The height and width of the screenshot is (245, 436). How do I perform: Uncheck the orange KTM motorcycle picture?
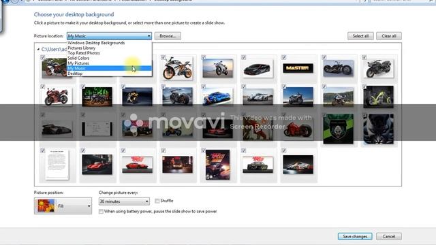pyautogui.click(x=163, y=57)
